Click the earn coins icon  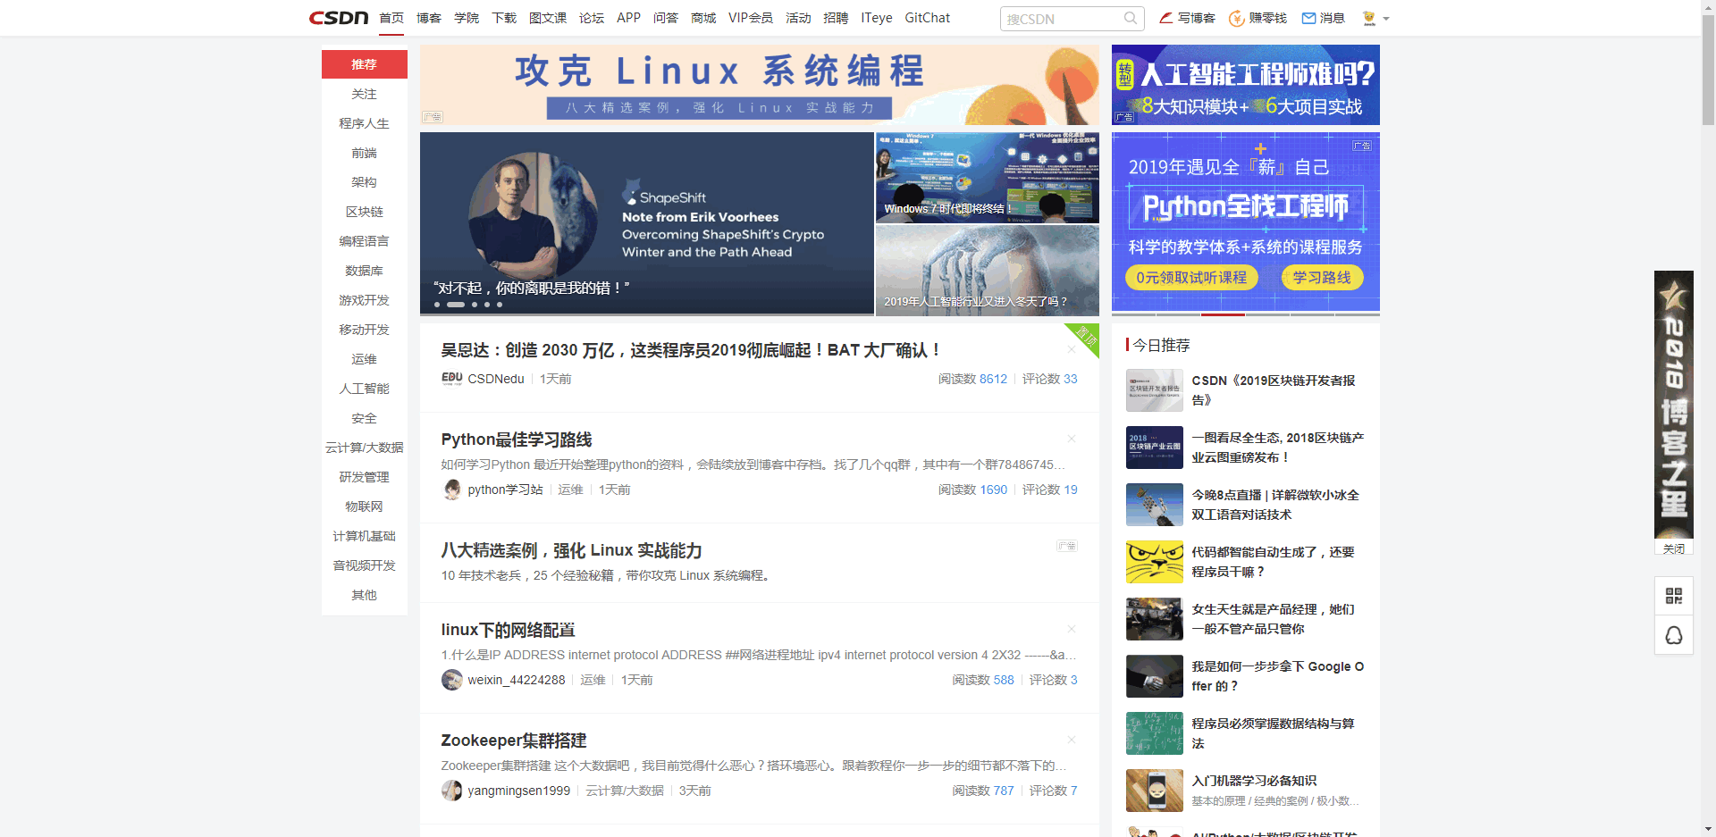coord(1236,18)
